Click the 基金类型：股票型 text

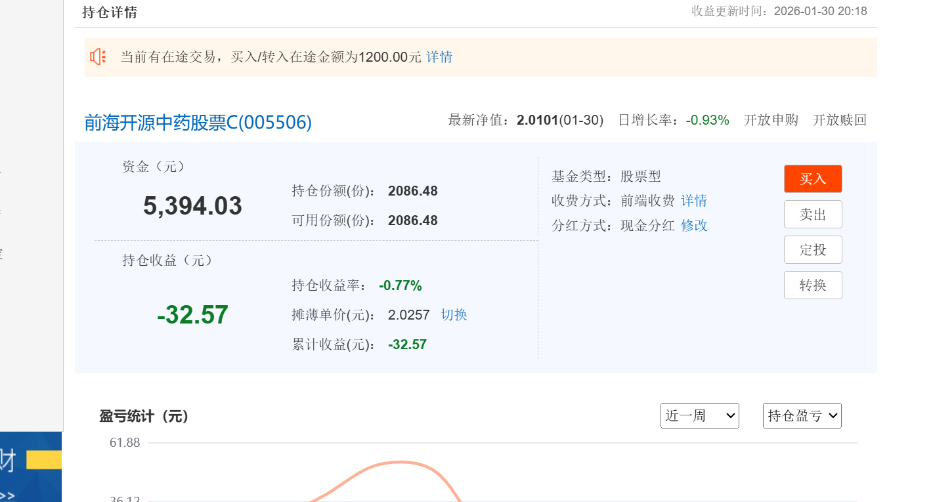[607, 177]
